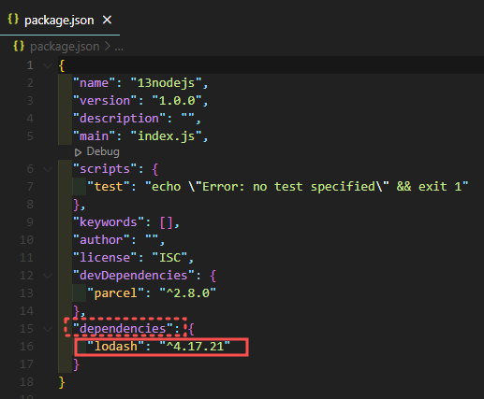Image resolution: width=484 pixels, height=399 pixels.
Task: Click line number 13 in the gutter
Action: click(x=26, y=293)
